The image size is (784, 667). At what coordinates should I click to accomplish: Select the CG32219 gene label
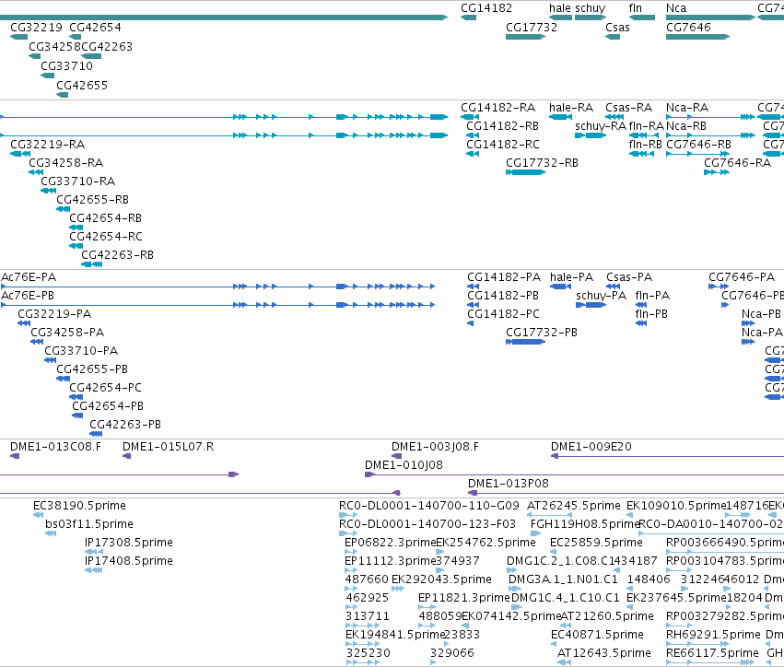coord(37,28)
